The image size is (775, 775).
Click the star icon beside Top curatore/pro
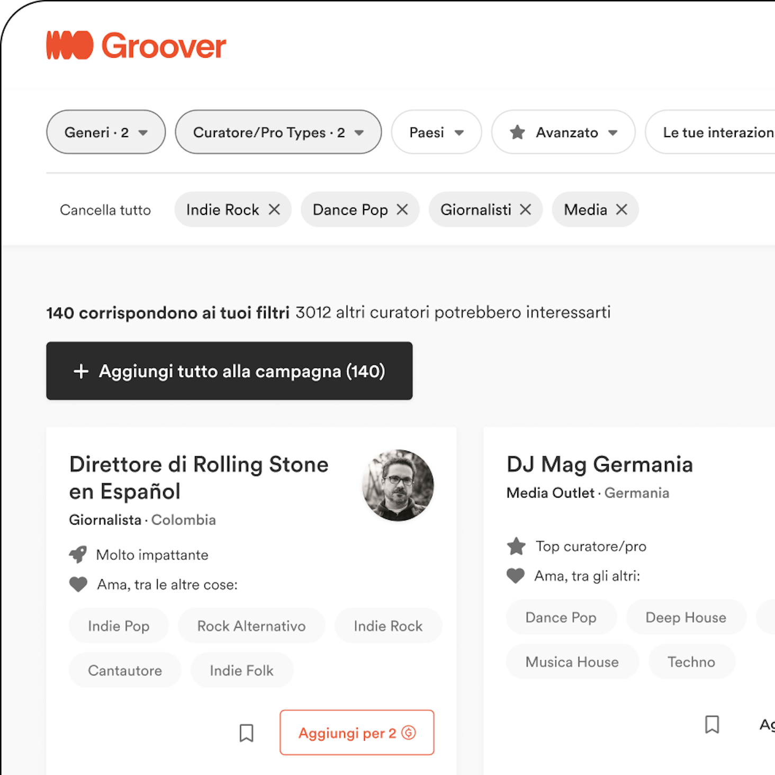[516, 546]
